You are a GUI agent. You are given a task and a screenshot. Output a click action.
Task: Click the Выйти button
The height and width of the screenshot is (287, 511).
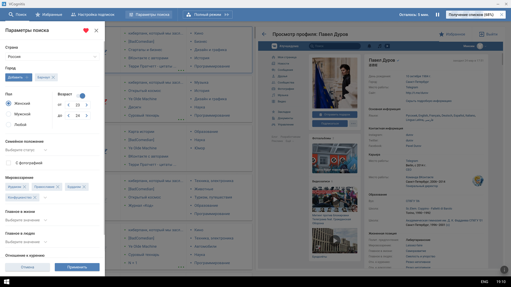(x=488, y=34)
